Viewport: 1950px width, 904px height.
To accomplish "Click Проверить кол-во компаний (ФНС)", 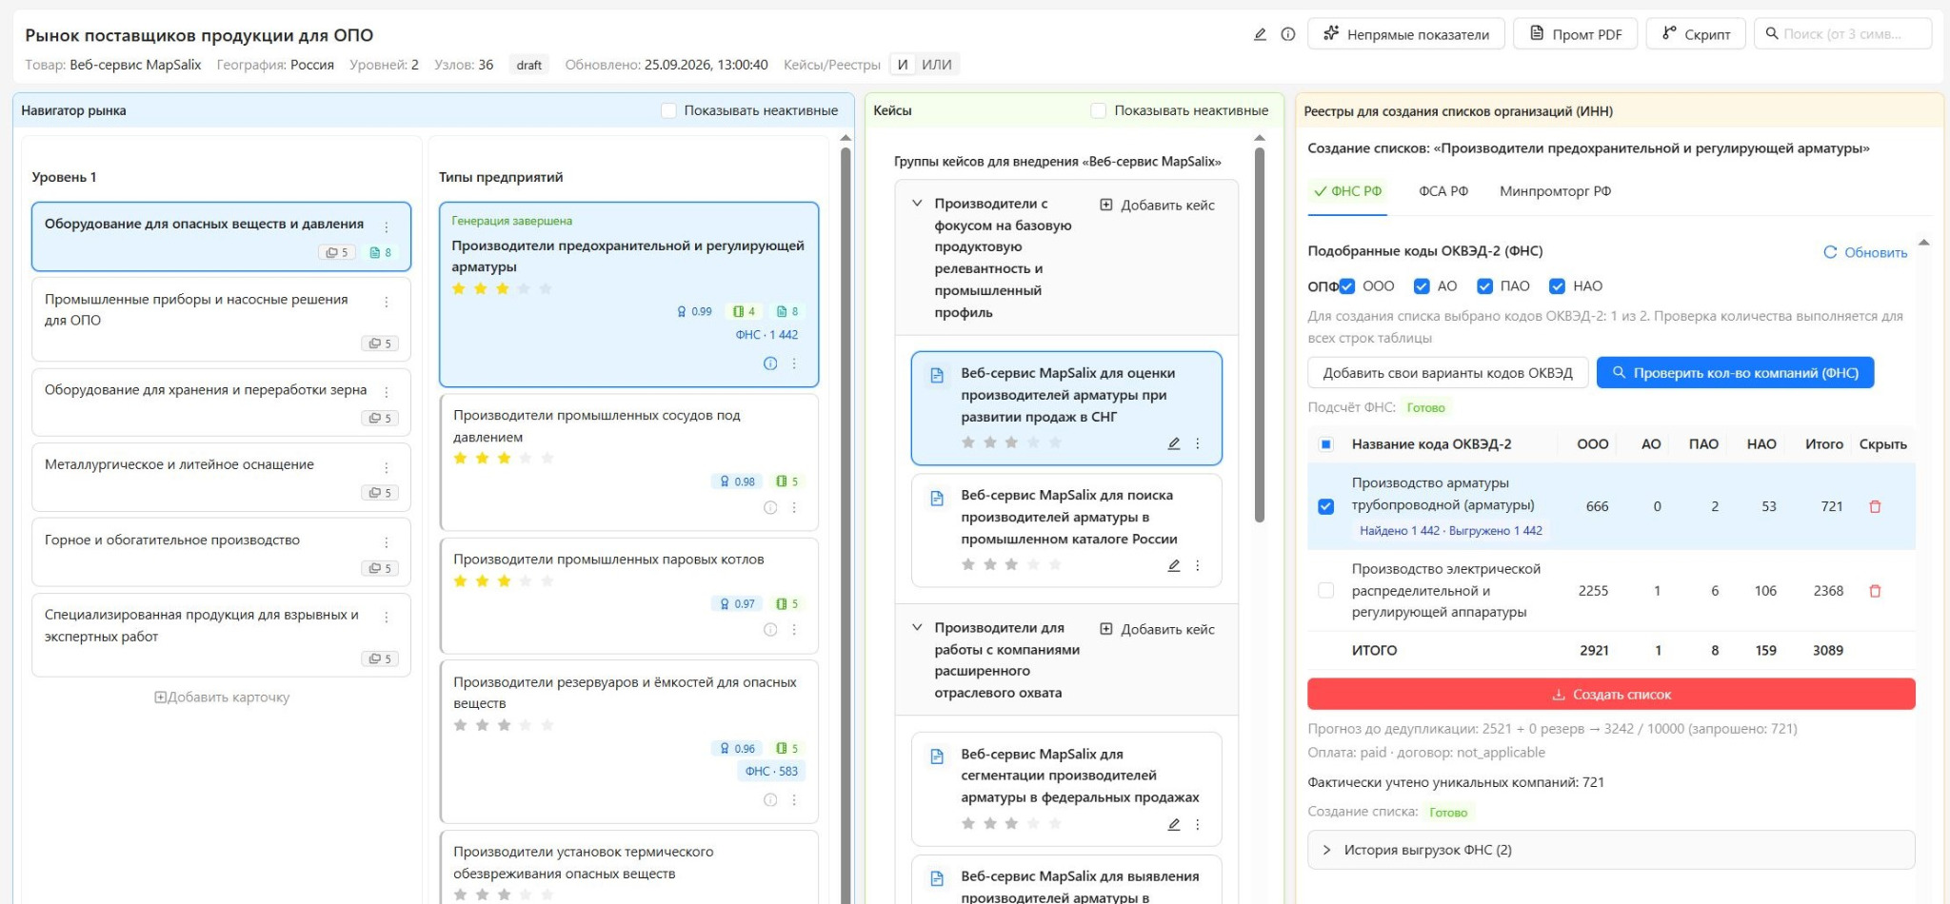I will tap(1735, 373).
